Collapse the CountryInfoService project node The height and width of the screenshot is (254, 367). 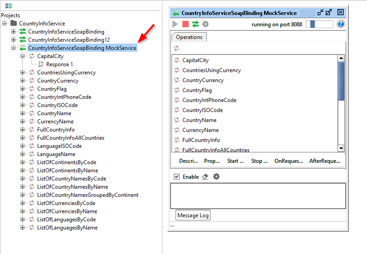5,24
